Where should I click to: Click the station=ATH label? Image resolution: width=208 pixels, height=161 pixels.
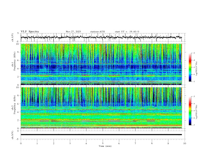97,32
